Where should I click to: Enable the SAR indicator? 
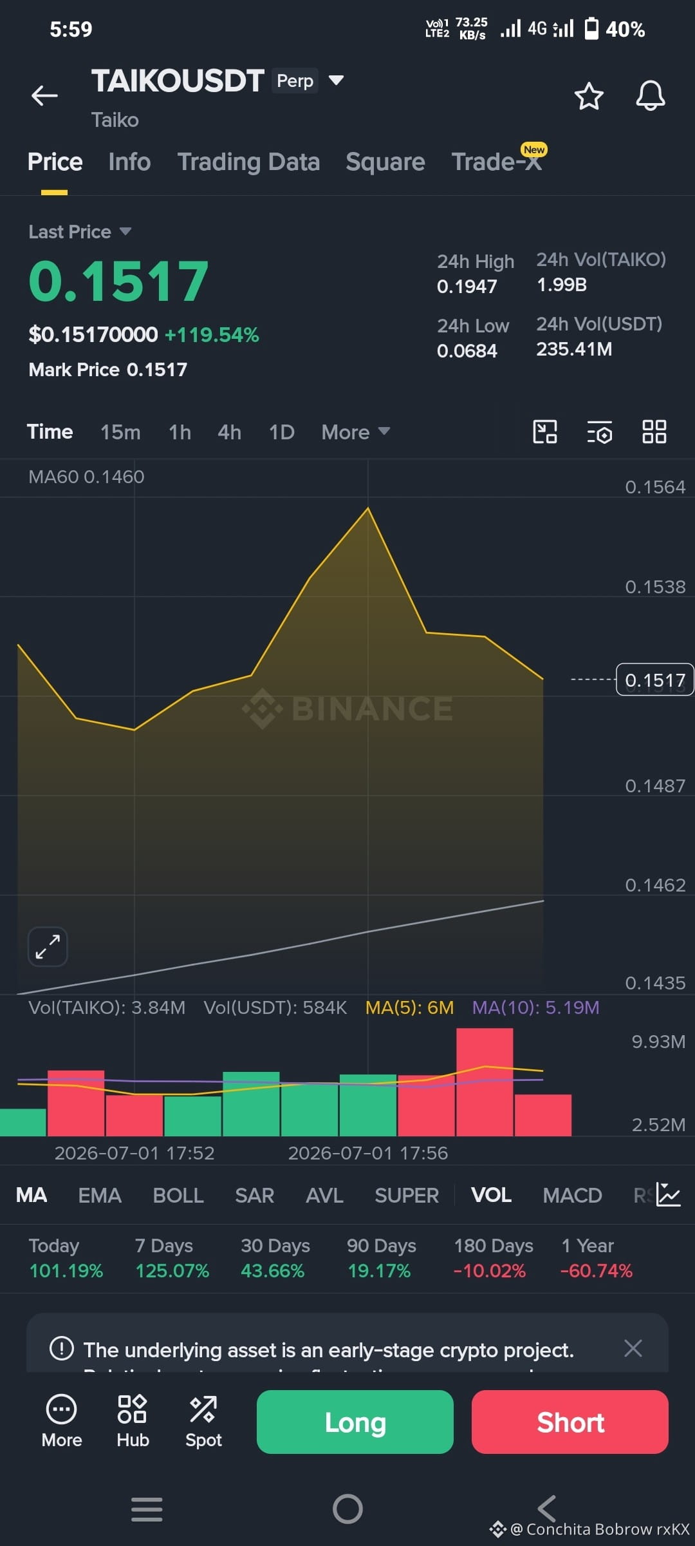point(254,1196)
